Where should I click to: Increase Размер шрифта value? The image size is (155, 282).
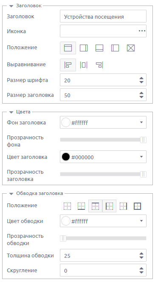pyautogui.click(x=141, y=78)
